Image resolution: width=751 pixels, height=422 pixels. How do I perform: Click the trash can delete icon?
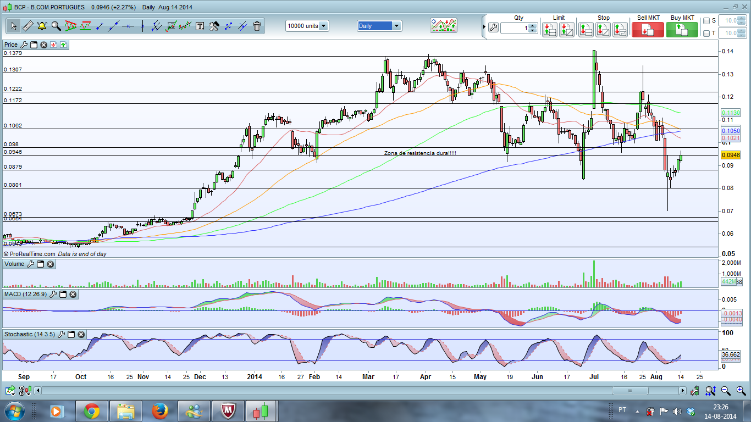point(257,26)
